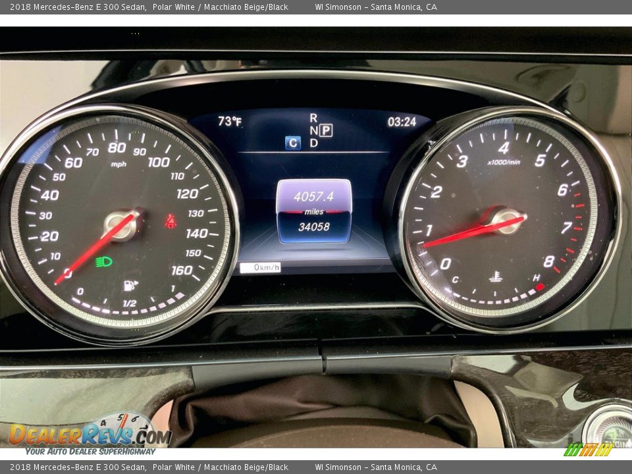632x474 pixels.
Task: Click the H mark on temperature gauge
Action: coord(537,278)
